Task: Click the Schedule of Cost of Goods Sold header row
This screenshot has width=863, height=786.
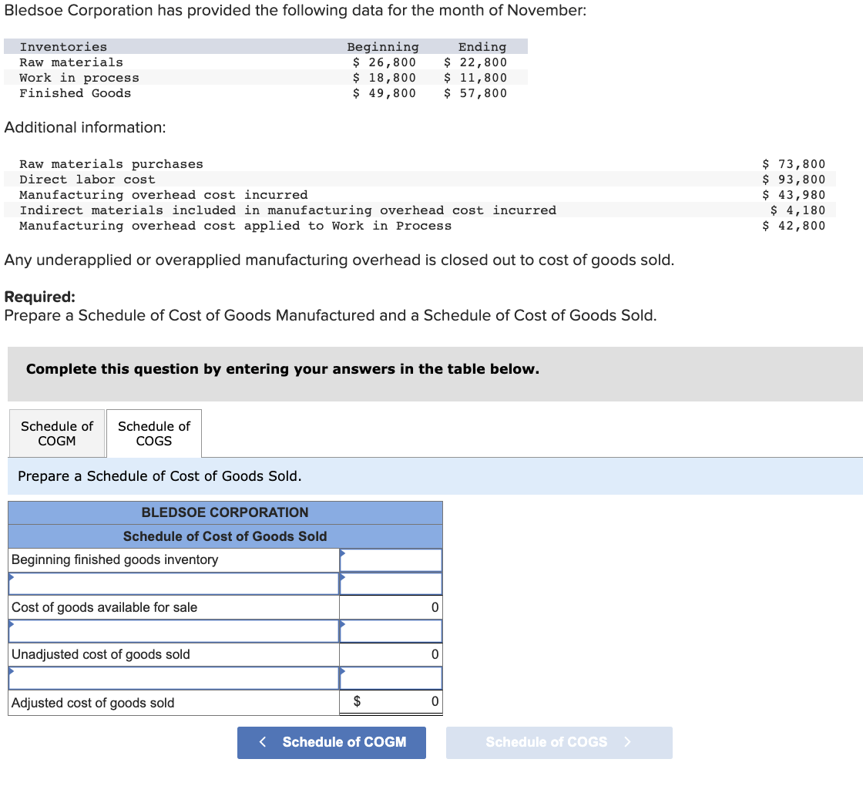Action: (225, 536)
